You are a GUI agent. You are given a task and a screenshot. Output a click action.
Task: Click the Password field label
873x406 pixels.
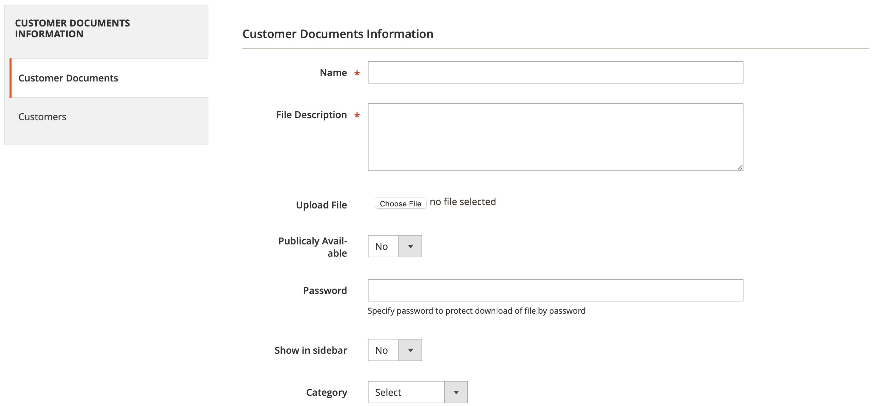click(325, 291)
